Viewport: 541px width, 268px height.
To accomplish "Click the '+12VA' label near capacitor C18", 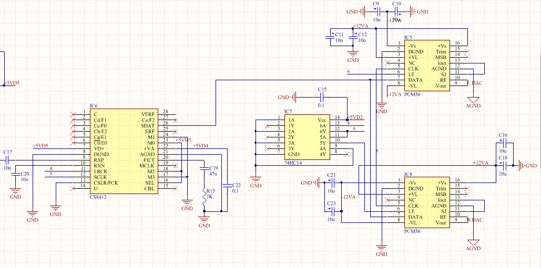I will tap(481, 163).
